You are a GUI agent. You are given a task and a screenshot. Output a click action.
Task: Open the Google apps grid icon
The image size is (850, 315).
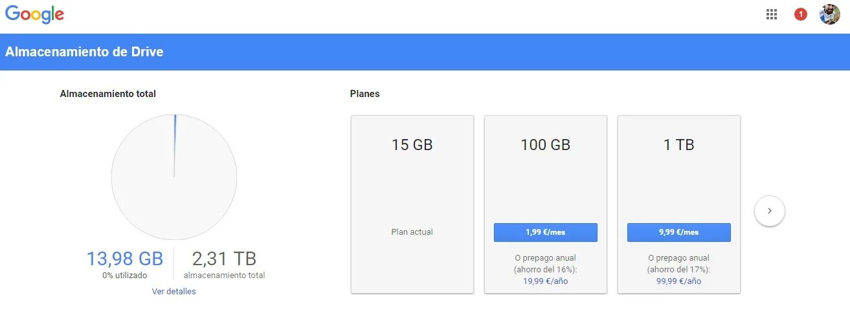[771, 14]
